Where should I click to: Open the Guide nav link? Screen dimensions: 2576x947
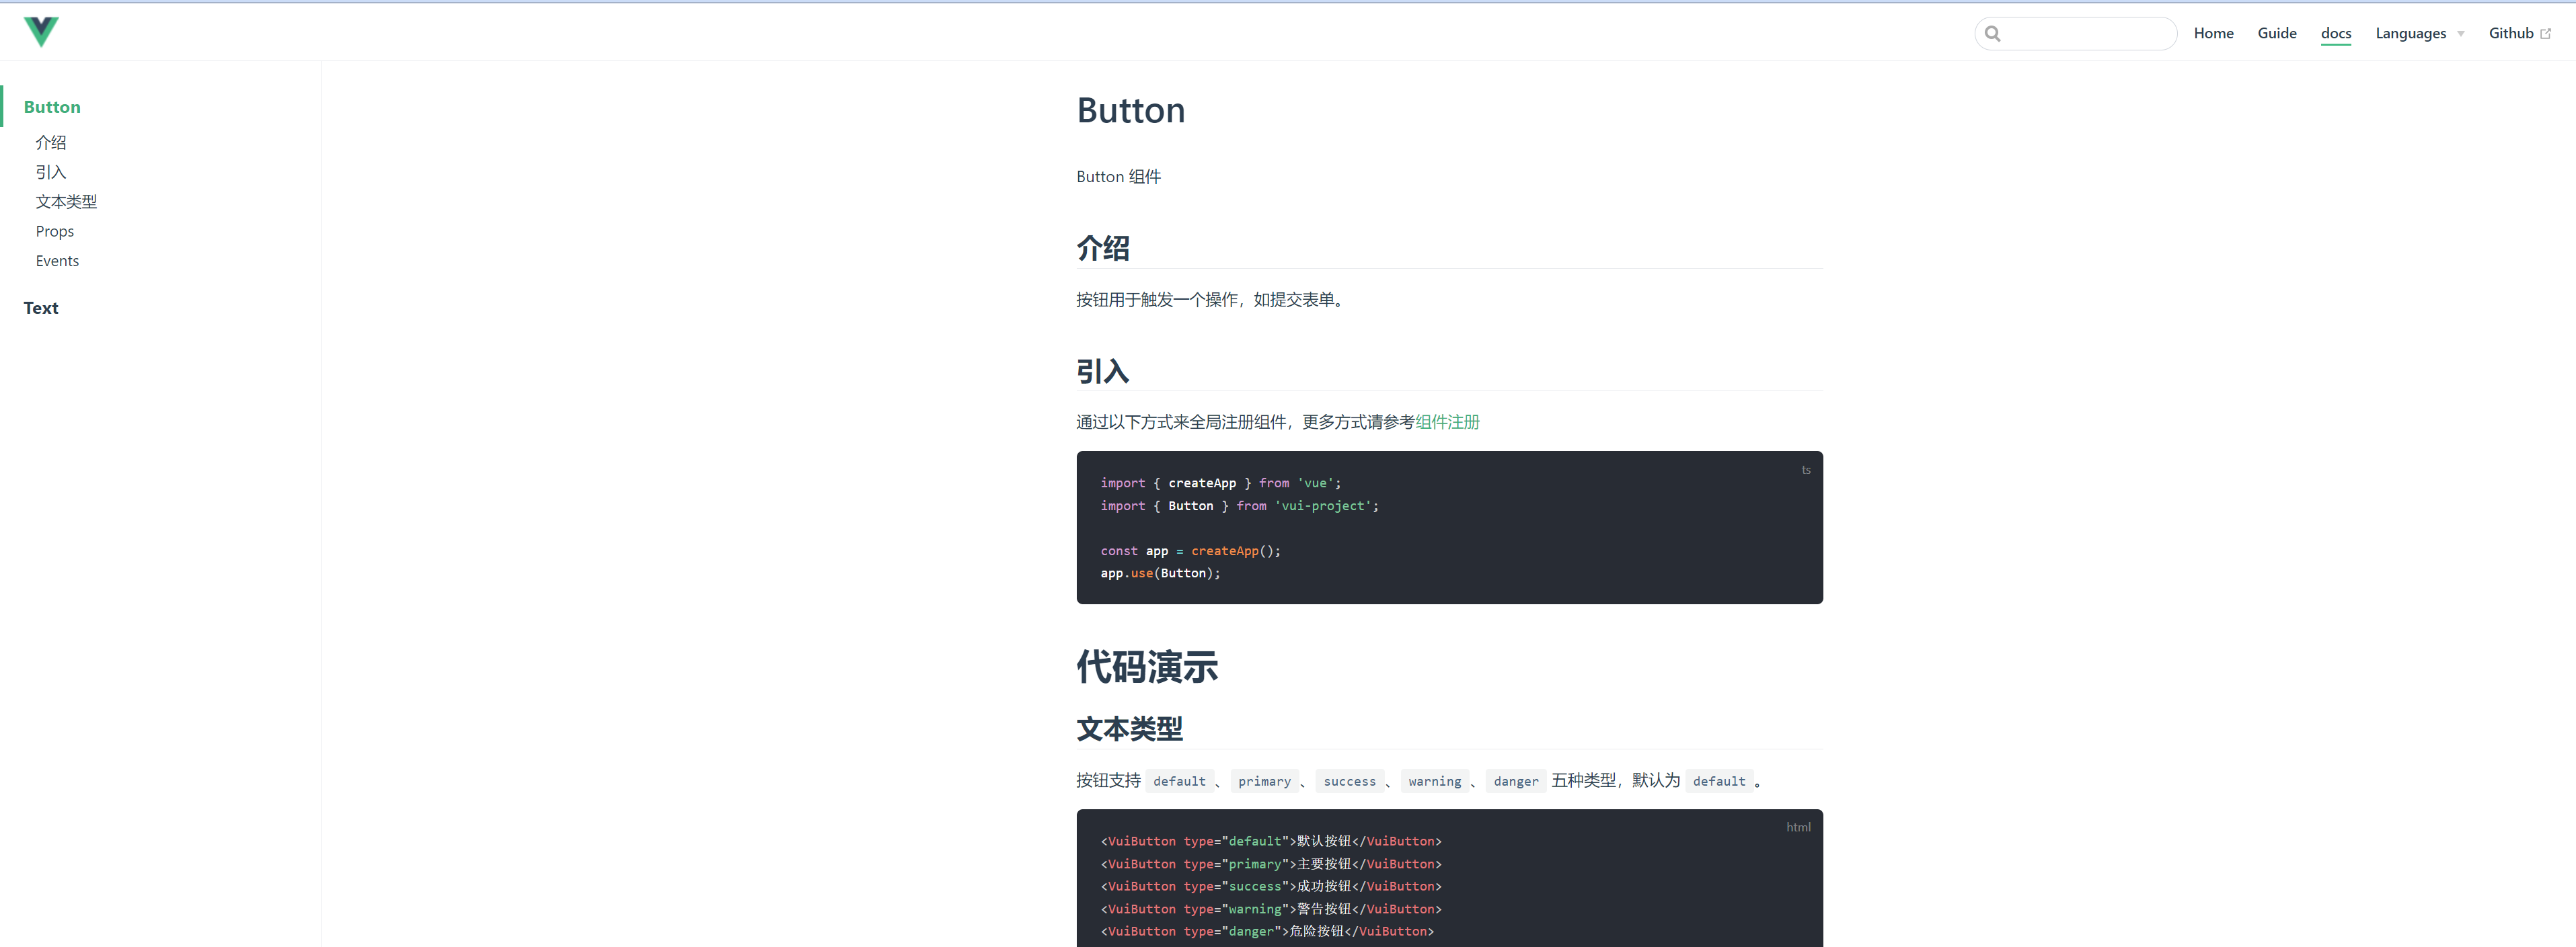tap(2277, 33)
